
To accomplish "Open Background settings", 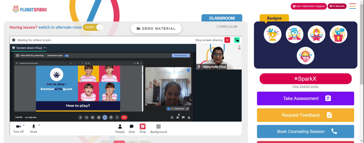I will point(159,128).
